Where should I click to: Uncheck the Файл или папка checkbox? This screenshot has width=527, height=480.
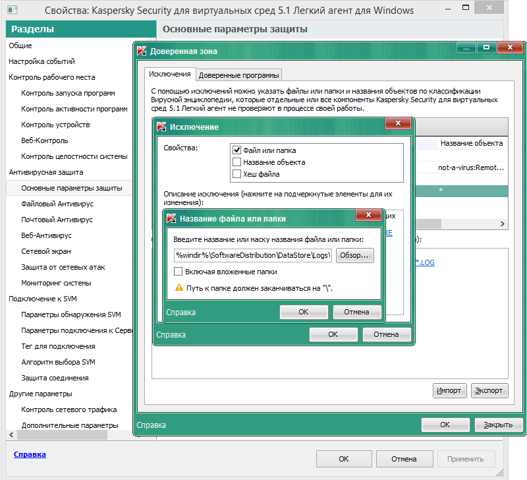[236, 150]
